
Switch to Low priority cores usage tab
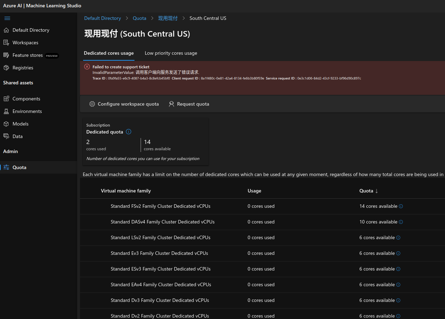[171, 53]
